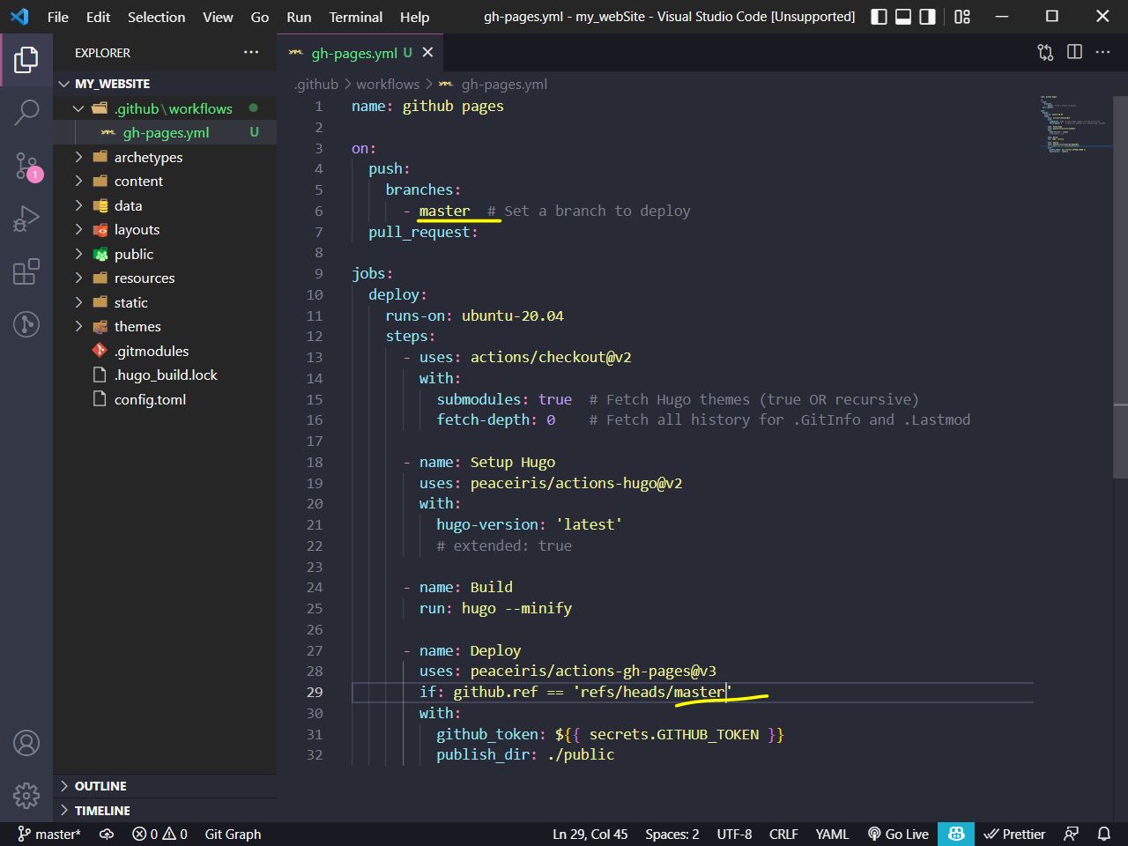The height and width of the screenshot is (846, 1128).
Task: Open Source Control view with one pending change
Action: pyautogui.click(x=26, y=165)
